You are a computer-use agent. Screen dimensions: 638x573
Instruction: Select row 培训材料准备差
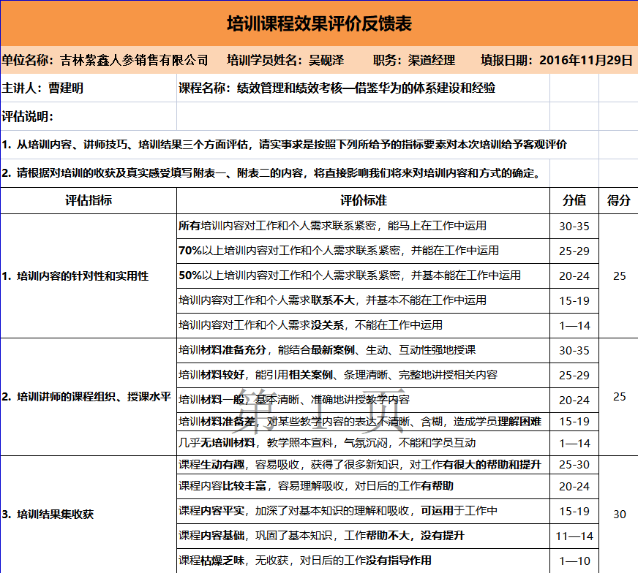[364, 422]
